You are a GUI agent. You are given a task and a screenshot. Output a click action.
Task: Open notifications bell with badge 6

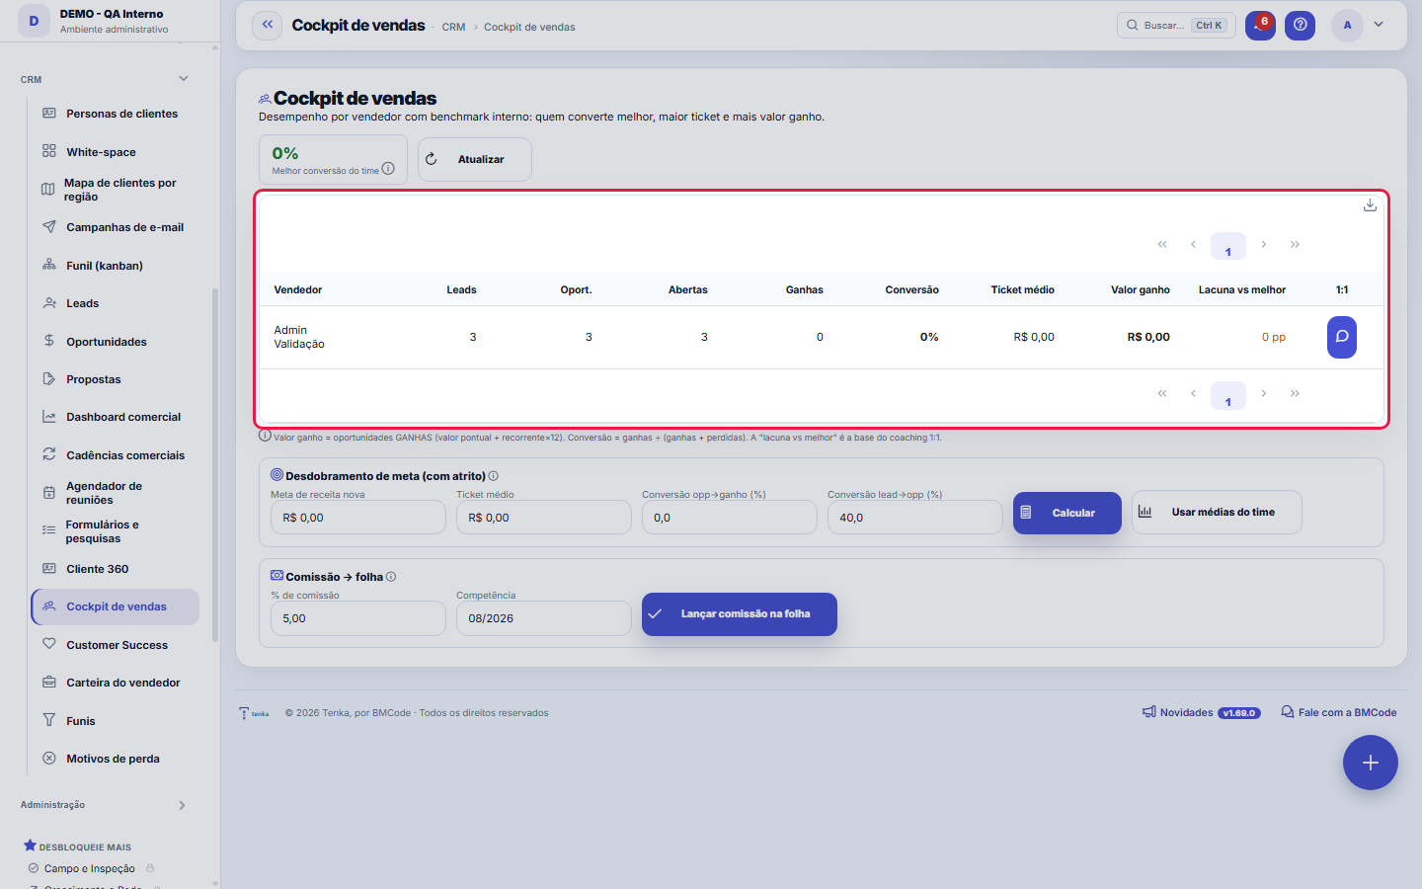(1260, 26)
